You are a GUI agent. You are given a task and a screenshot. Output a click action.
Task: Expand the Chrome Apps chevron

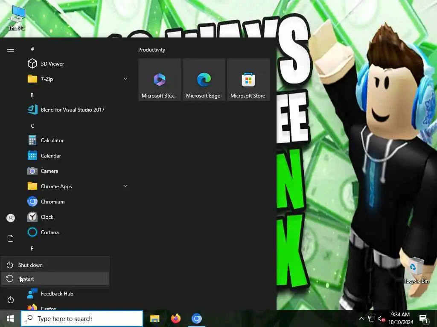click(x=125, y=186)
